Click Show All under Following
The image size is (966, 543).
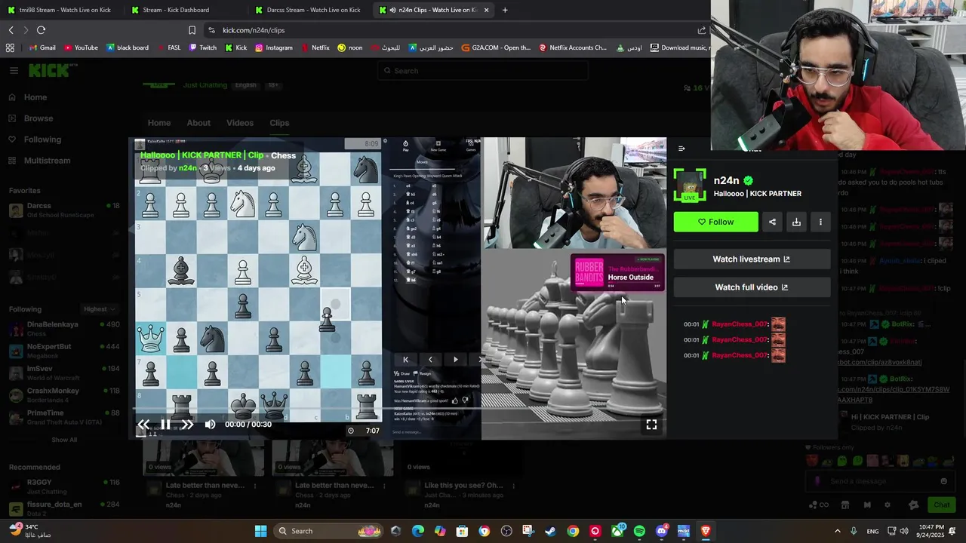(64, 440)
